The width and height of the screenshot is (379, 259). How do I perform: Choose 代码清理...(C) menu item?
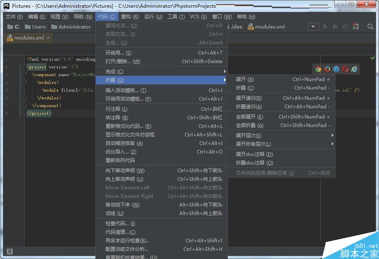point(162,232)
